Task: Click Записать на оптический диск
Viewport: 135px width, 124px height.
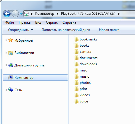Action: pos(66,30)
